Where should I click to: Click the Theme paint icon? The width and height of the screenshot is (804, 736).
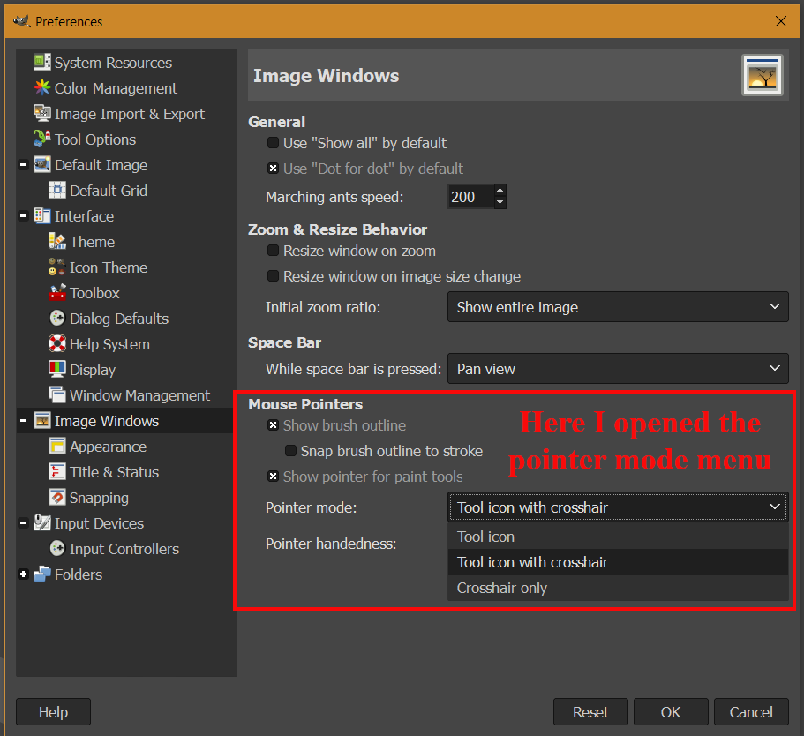pyautogui.click(x=56, y=242)
